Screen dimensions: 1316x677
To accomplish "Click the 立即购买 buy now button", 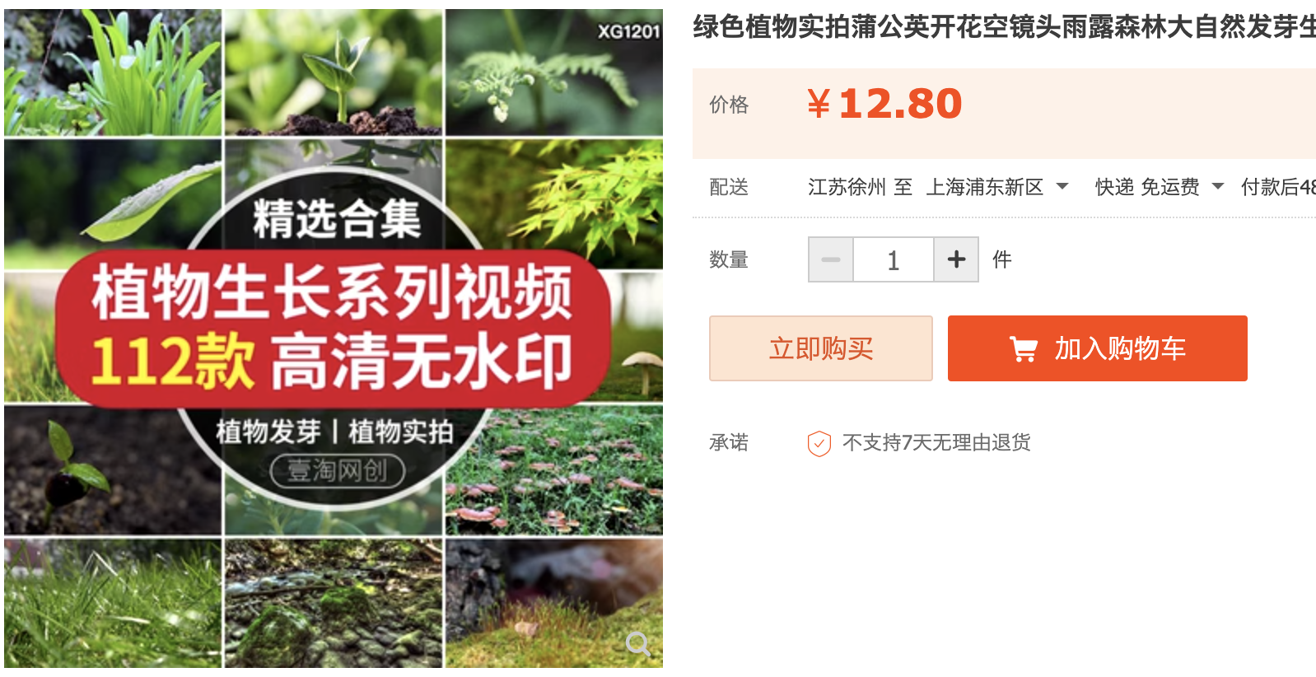I will click(821, 348).
